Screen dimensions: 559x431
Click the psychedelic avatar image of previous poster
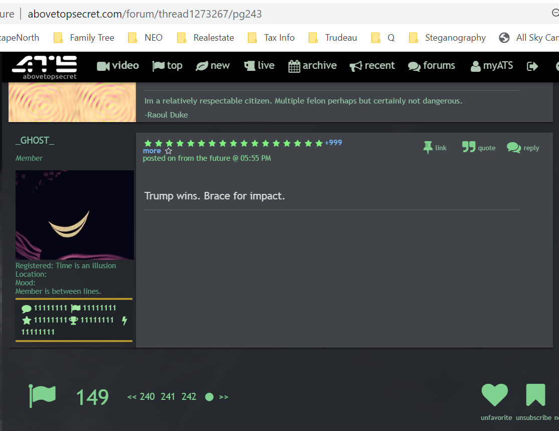point(72,102)
